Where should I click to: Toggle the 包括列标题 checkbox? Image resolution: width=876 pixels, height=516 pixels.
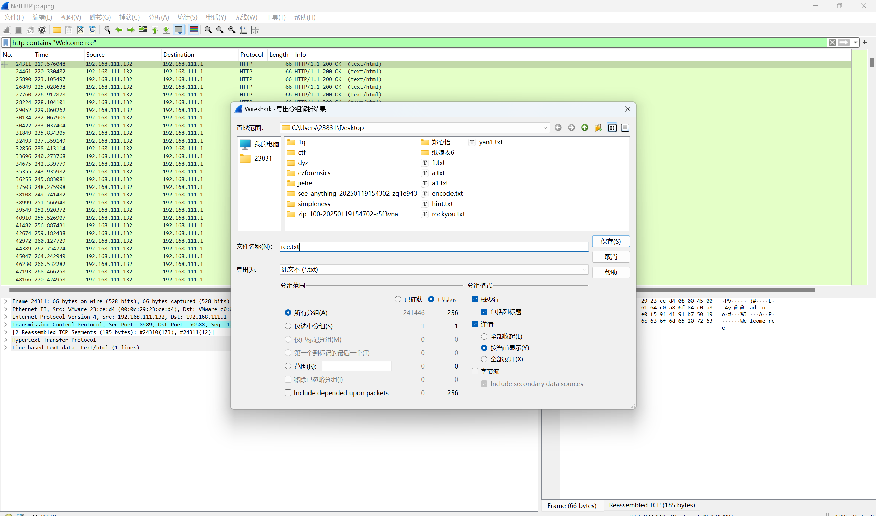[484, 312]
